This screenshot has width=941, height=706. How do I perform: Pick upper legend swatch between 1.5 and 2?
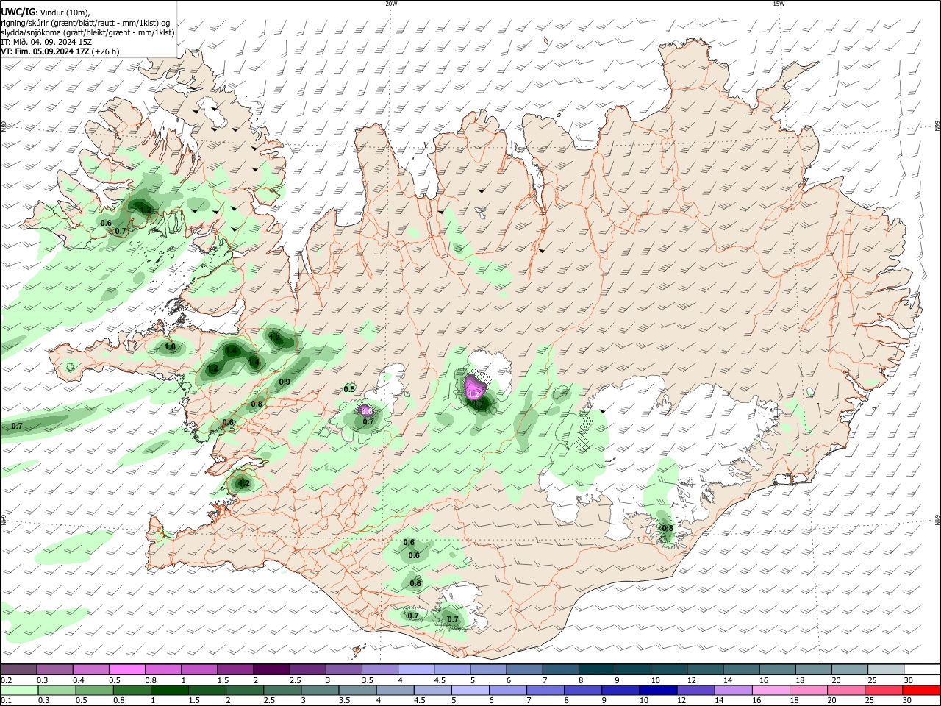(x=235, y=669)
